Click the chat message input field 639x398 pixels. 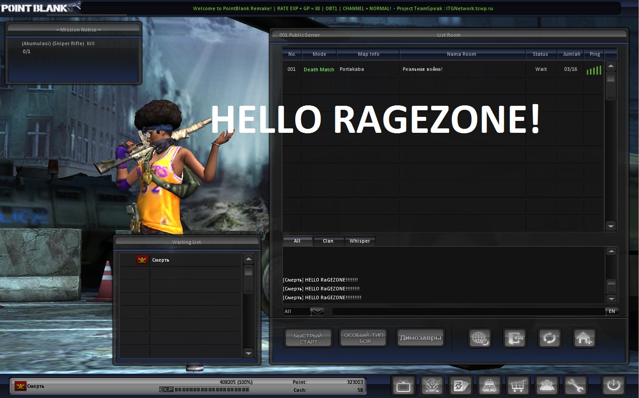[469, 311]
